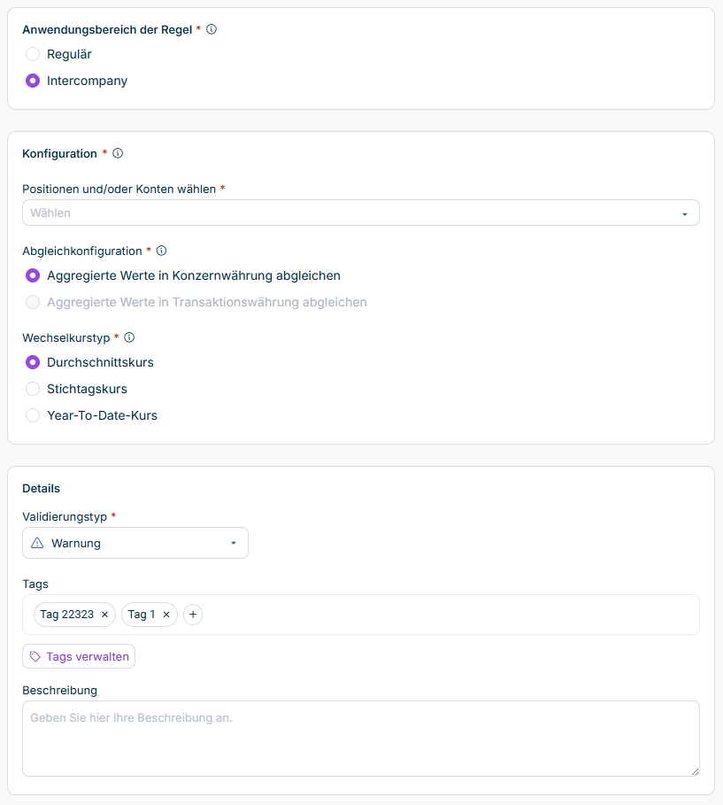
Task: Click info icon next to Wechselkurstyp
Action: click(x=130, y=337)
